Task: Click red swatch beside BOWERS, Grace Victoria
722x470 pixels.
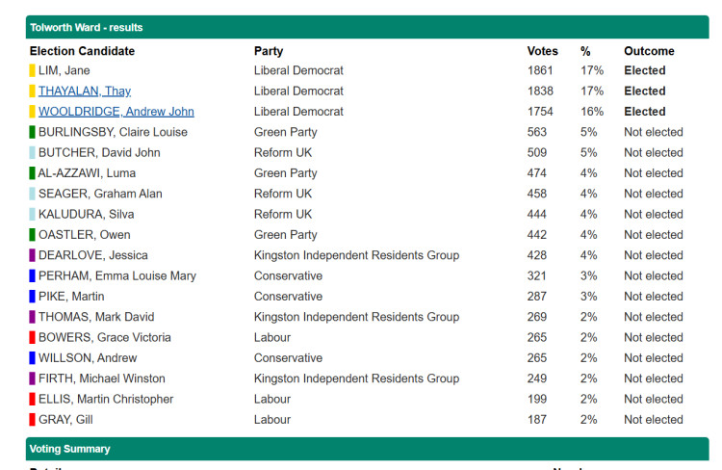Action: click(32, 337)
